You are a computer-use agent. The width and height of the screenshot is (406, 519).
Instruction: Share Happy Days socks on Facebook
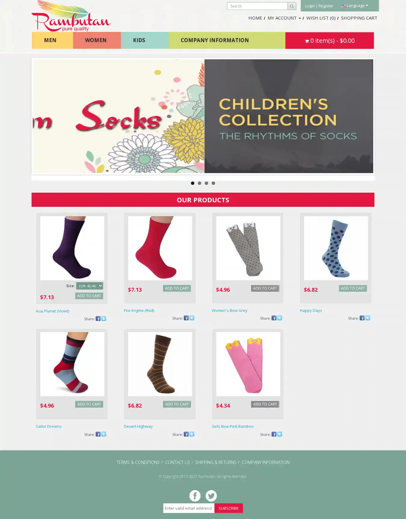tap(362, 318)
